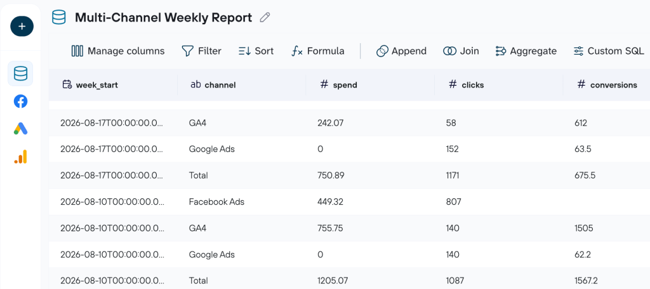The height and width of the screenshot is (289, 650).
Task: Click the plus add-new button in sidebar
Action: pyautogui.click(x=22, y=27)
